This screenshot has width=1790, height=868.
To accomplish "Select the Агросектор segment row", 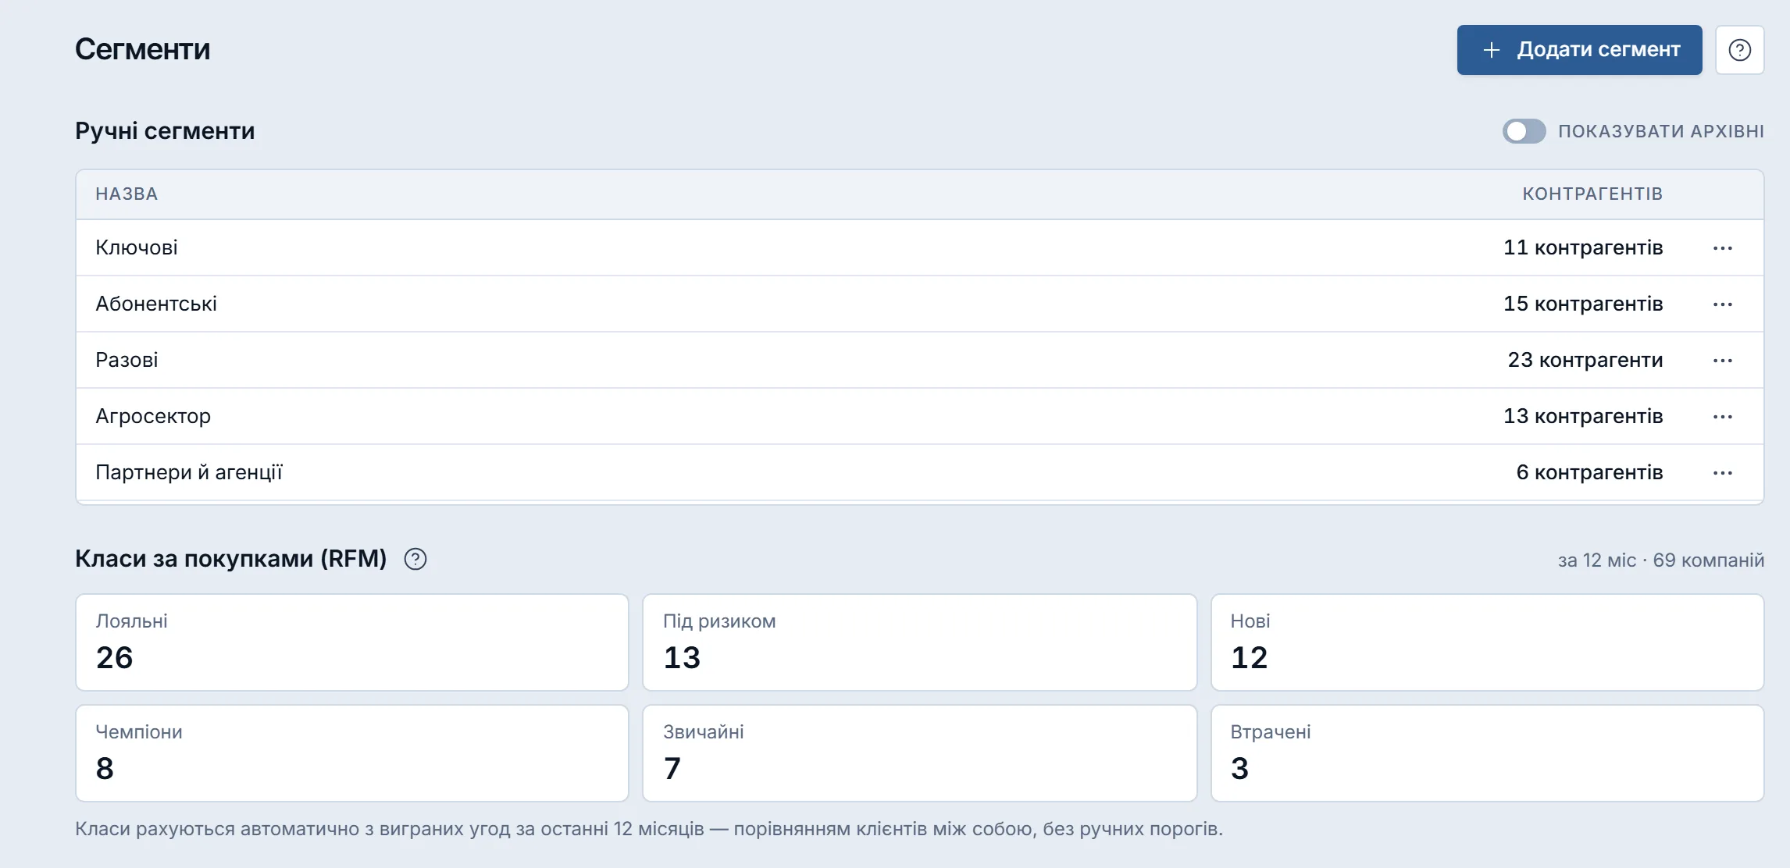I will (x=919, y=417).
